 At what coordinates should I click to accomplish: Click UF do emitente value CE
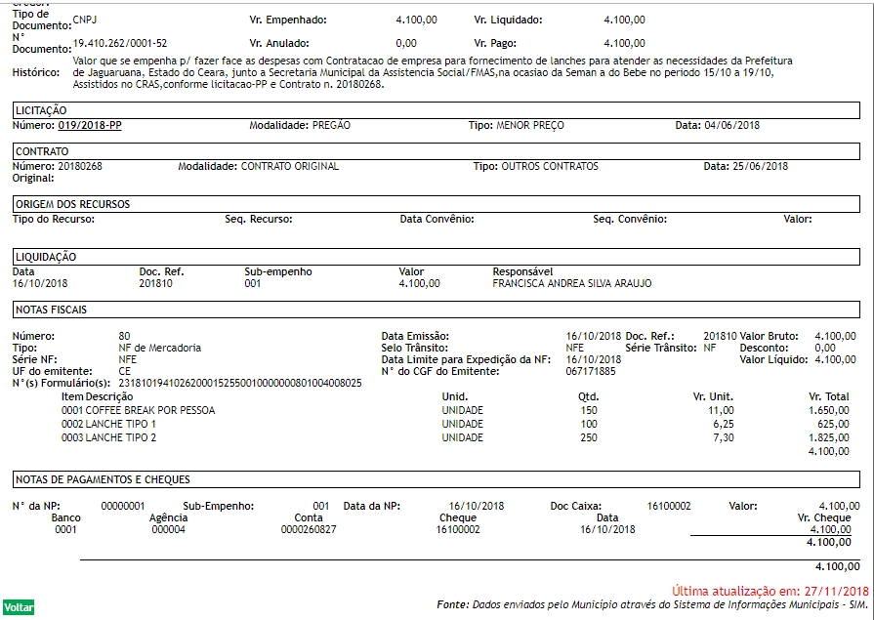click(x=125, y=371)
